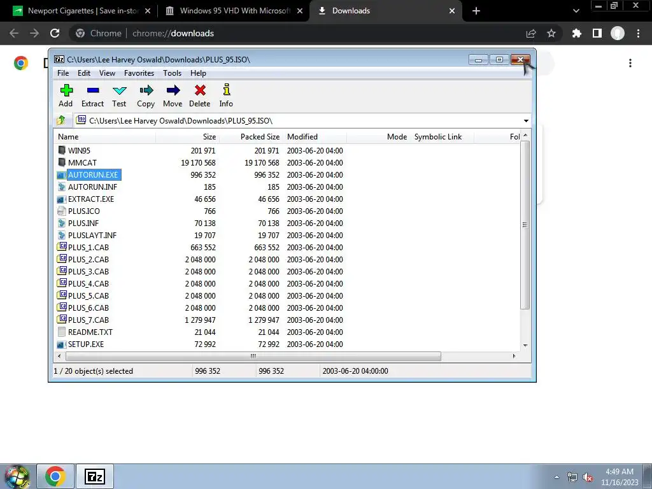
Task: Click the Move toolbar icon
Action: pyautogui.click(x=173, y=90)
